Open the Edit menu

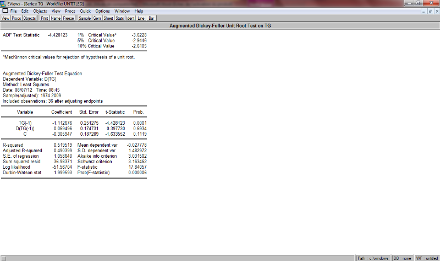tap(25, 11)
